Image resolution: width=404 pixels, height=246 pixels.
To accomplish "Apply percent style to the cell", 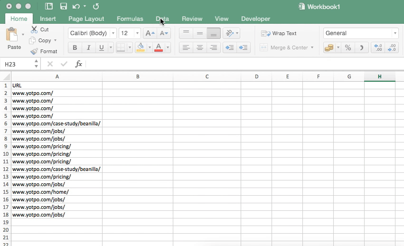I will point(348,47).
